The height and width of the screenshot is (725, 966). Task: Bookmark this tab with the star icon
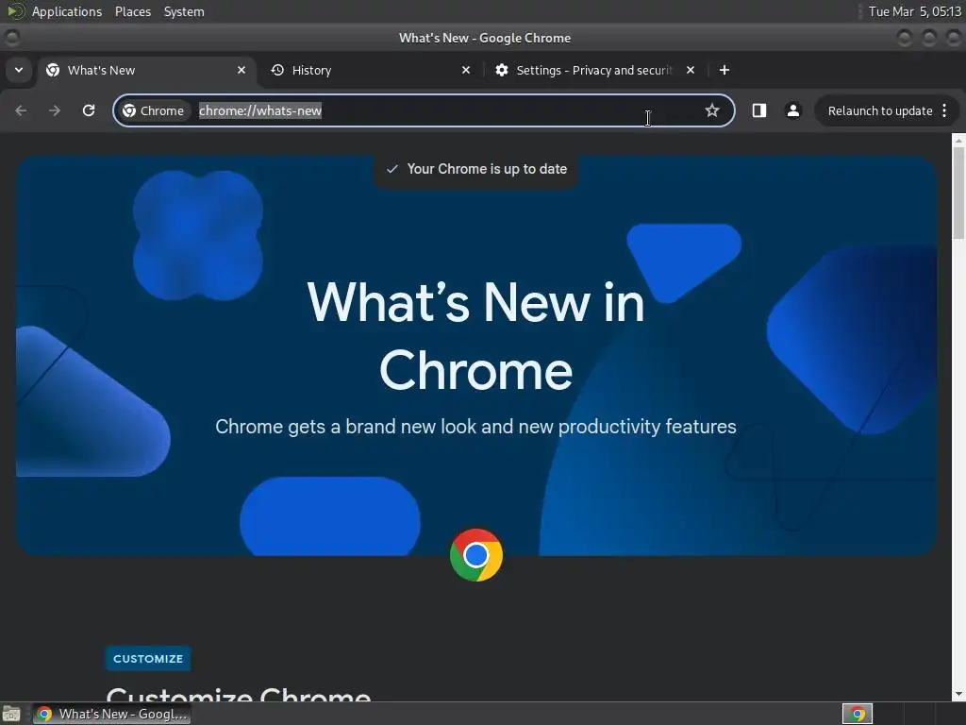(712, 110)
